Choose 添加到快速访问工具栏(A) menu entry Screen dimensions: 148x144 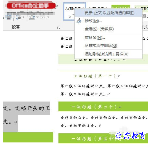[x=108, y=54]
